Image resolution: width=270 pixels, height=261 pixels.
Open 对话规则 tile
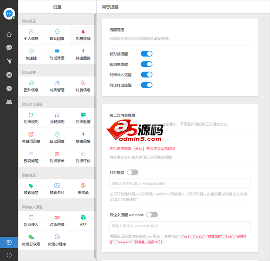tap(31, 118)
